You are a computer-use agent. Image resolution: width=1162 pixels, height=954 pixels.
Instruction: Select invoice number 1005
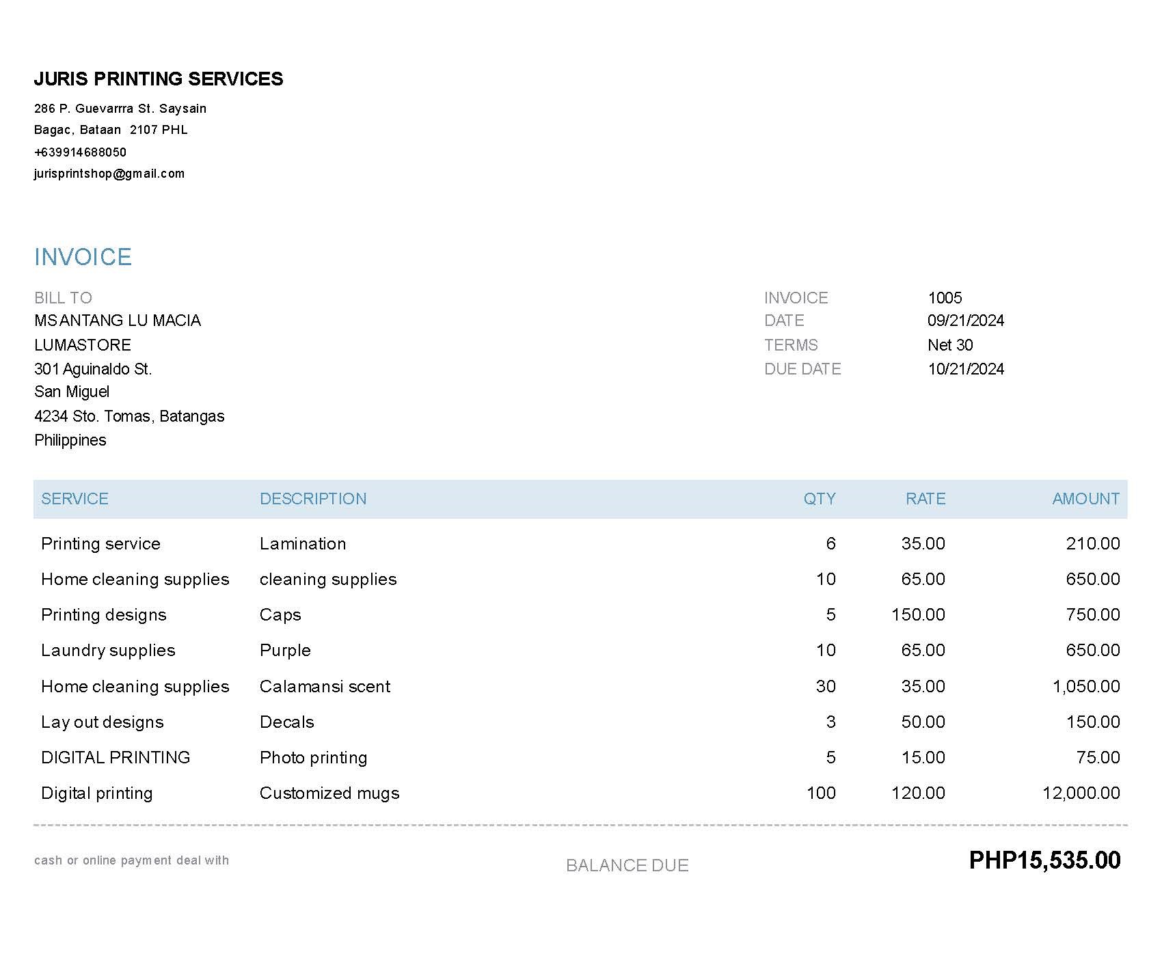pyautogui.click(x=945, y=298)
